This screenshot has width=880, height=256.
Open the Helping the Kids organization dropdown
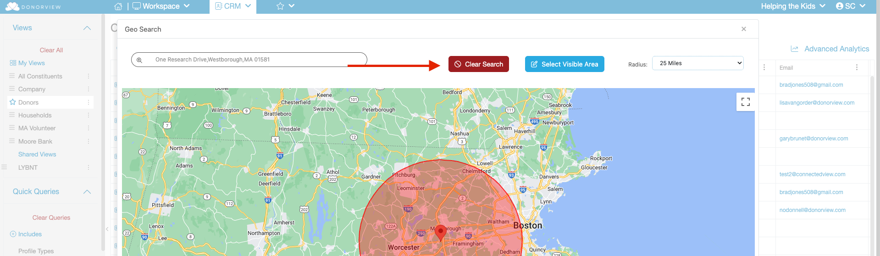[793, 6]
